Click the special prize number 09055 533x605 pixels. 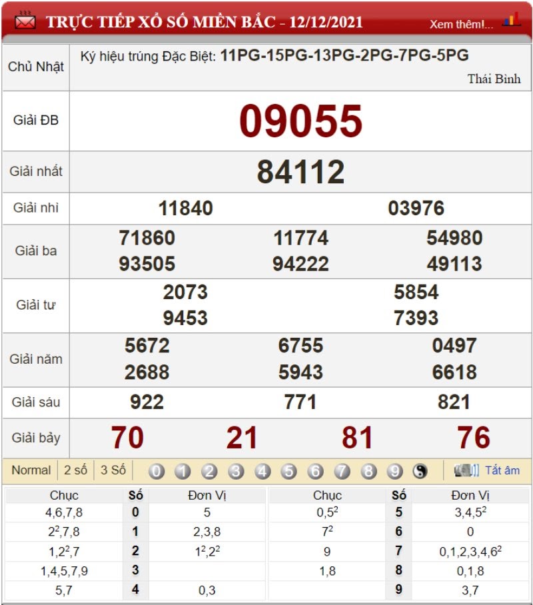300,121
